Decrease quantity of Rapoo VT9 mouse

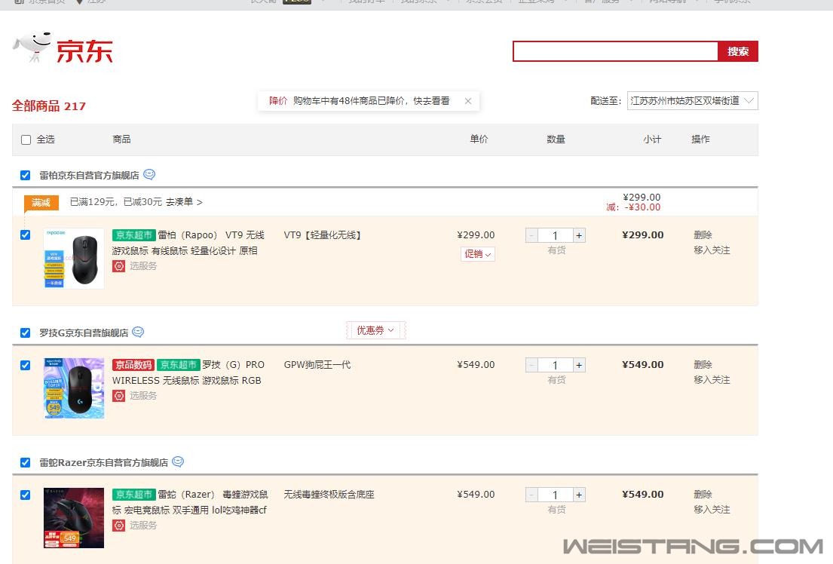pos(531,235)
